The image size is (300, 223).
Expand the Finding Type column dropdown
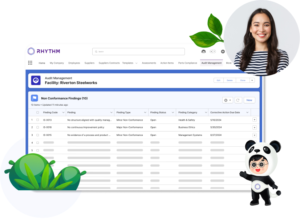click(x=145, y=113)
